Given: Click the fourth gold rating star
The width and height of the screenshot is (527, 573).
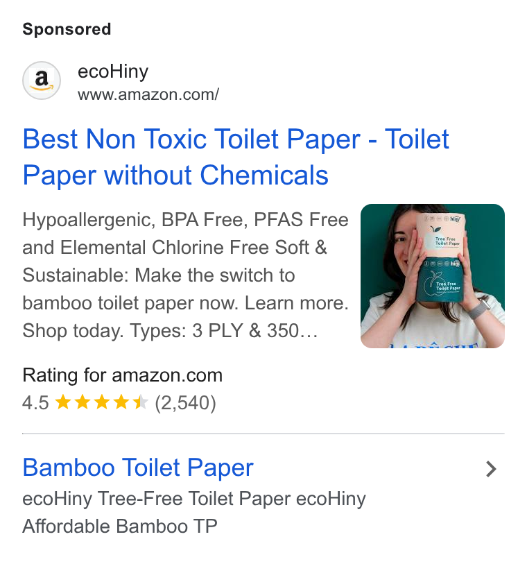Looking at the screenshot, I should click(121, 402).
